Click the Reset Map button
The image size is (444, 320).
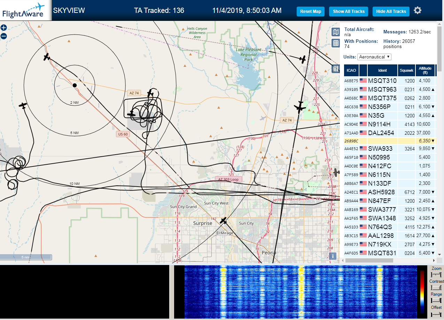coord(311,11)
